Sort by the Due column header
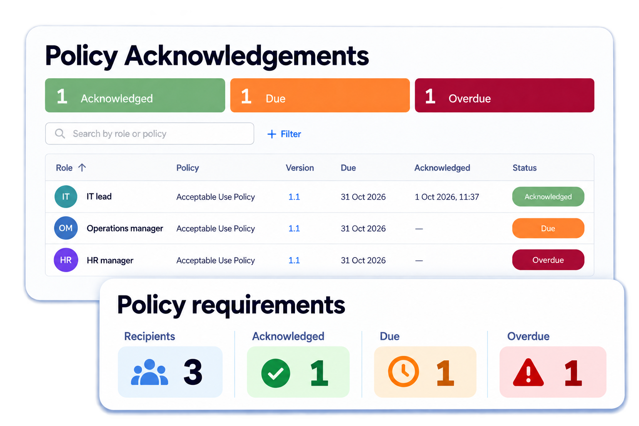This screenshot has width=639, height=426. pyautogui.click(x=348, y=168)
